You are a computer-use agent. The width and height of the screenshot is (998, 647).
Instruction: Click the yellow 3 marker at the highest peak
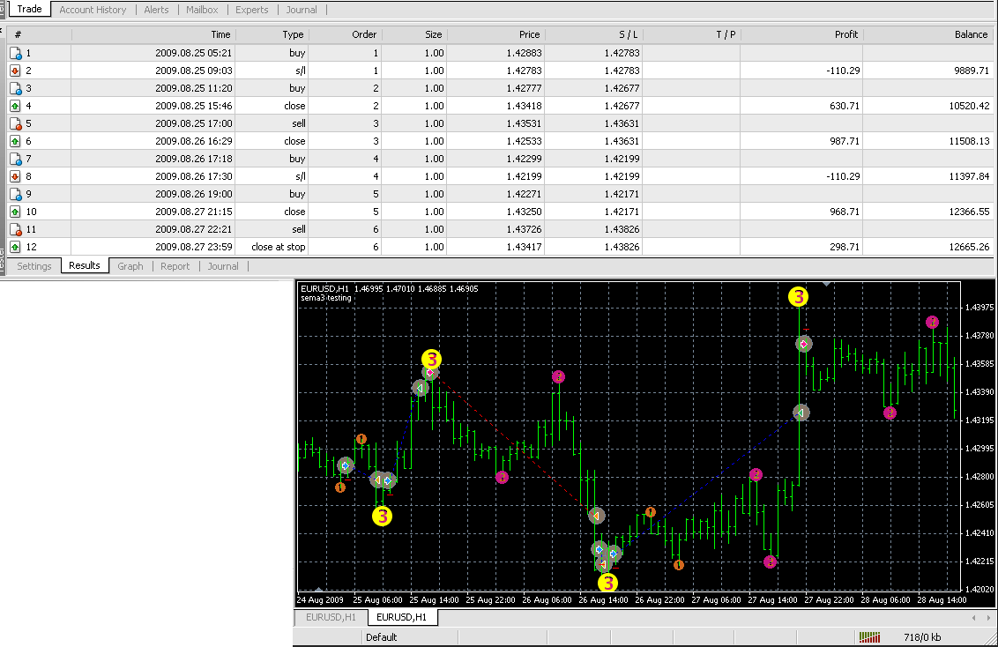(x=798, y=297)
